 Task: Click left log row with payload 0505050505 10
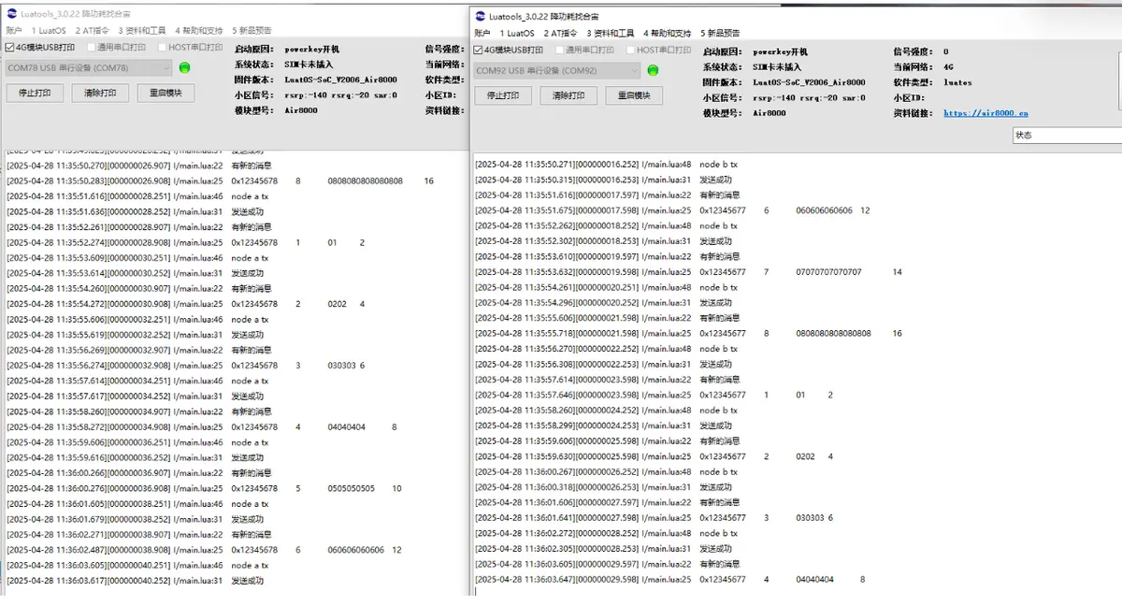click(205, 488)
